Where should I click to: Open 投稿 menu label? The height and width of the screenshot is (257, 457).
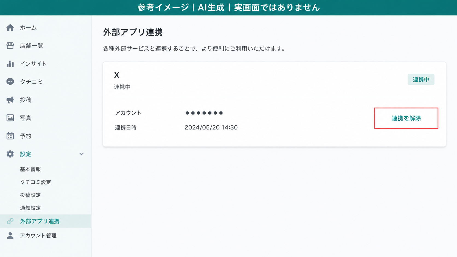[26, 100]
